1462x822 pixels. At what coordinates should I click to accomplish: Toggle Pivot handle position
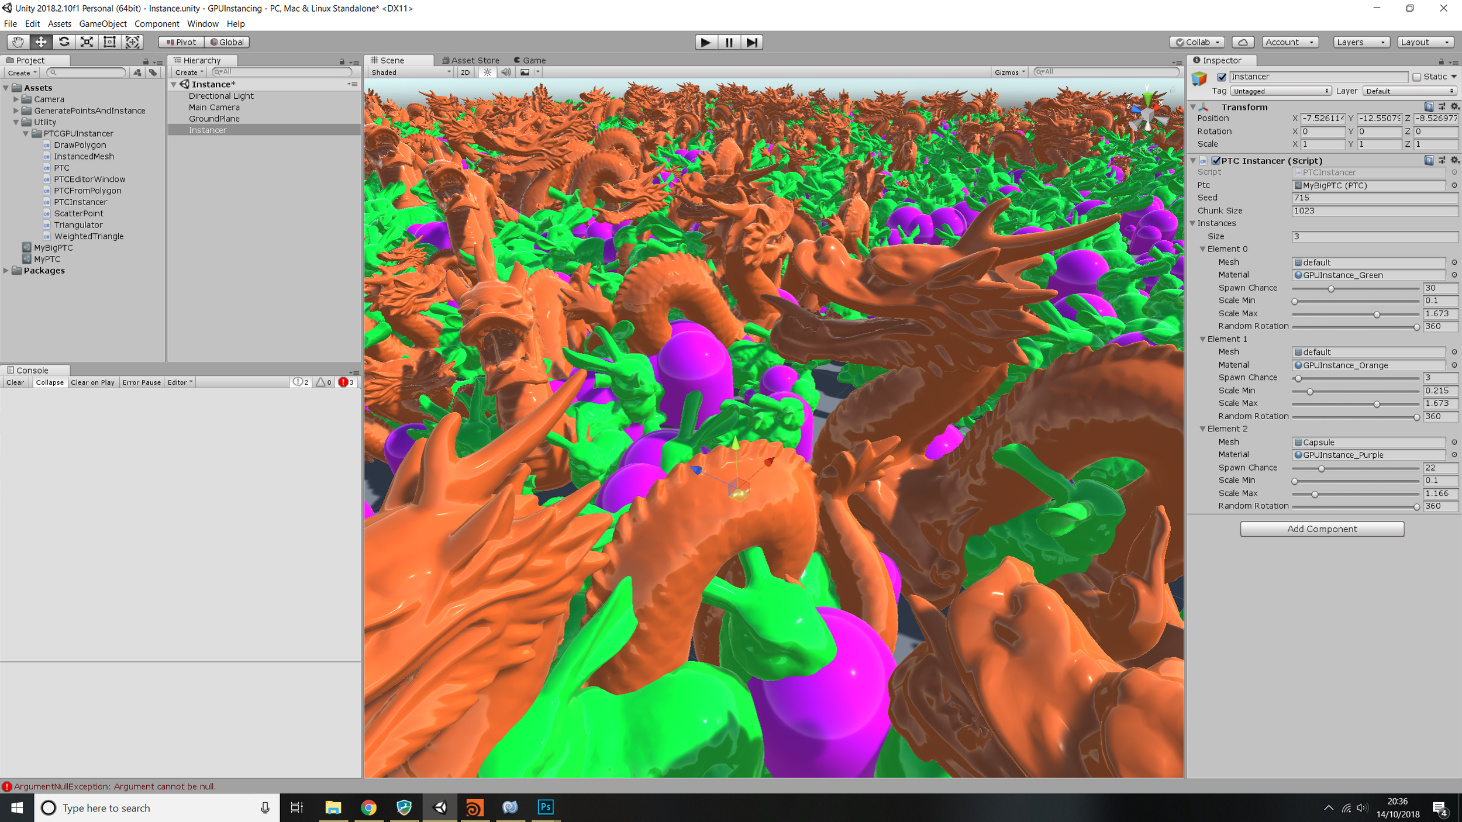click(x=181, y=42)
